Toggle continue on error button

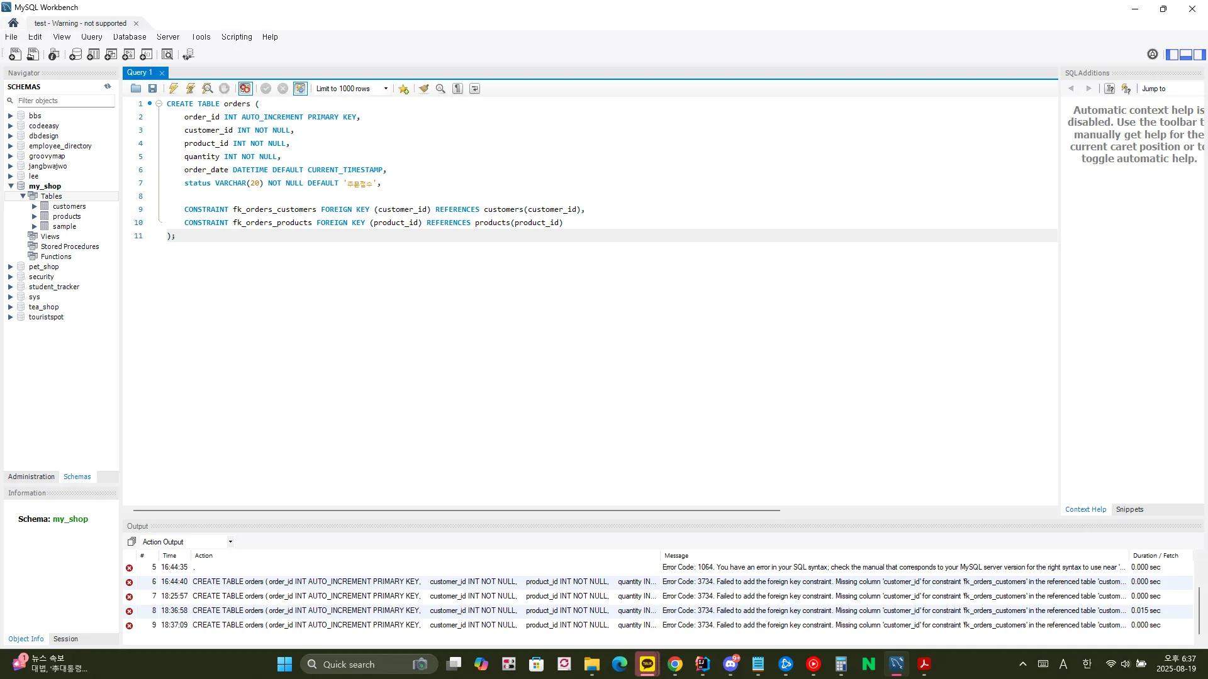click(x=245, y=89)
